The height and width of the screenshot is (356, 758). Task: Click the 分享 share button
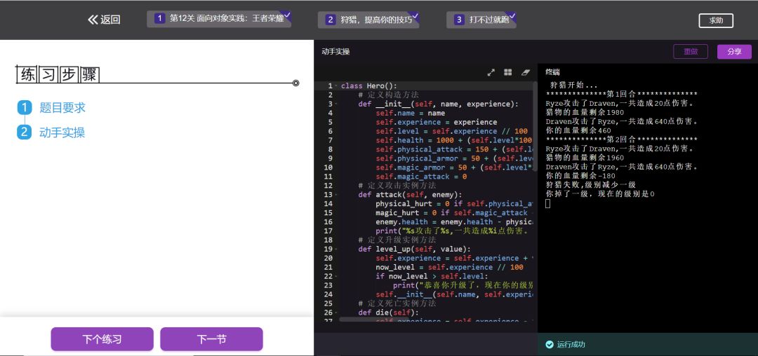(734, 52)
